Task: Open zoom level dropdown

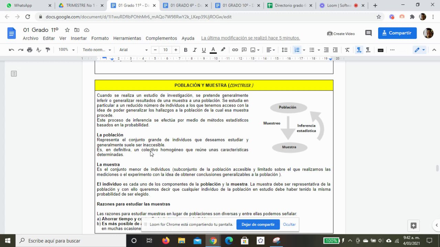Action: coord(66,50)
